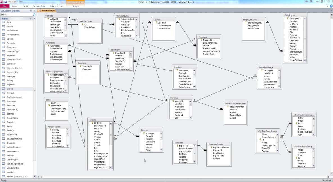Collapse the Tables group in navigation pane
The width and height of the screenshot is (333, 182).
pyautogui.click(x=30, y=19)
